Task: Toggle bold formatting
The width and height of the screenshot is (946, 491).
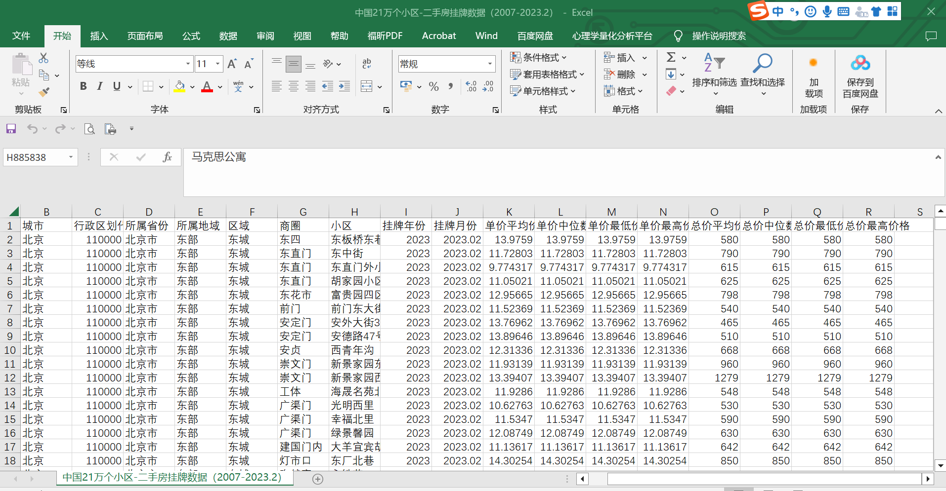Action: [83, 86]
